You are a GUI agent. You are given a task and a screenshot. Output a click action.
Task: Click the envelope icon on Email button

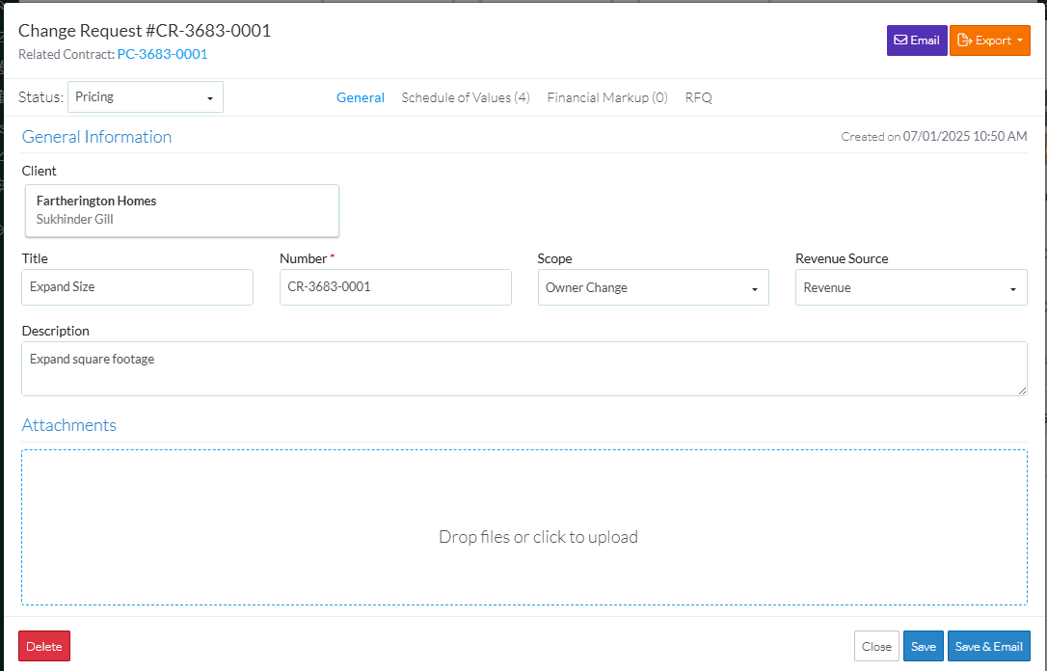coord(900,40)
